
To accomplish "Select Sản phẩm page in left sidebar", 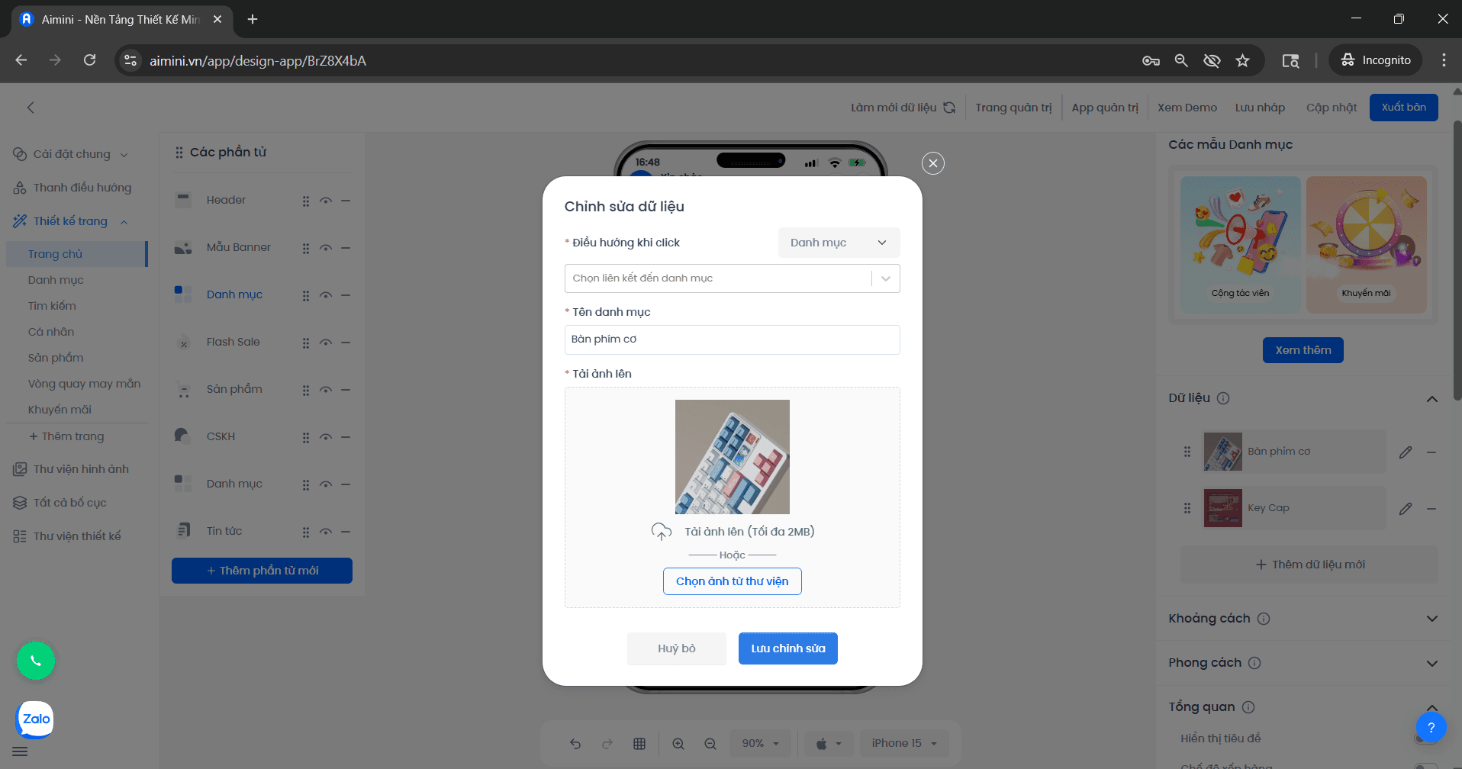I will (56, 358).
